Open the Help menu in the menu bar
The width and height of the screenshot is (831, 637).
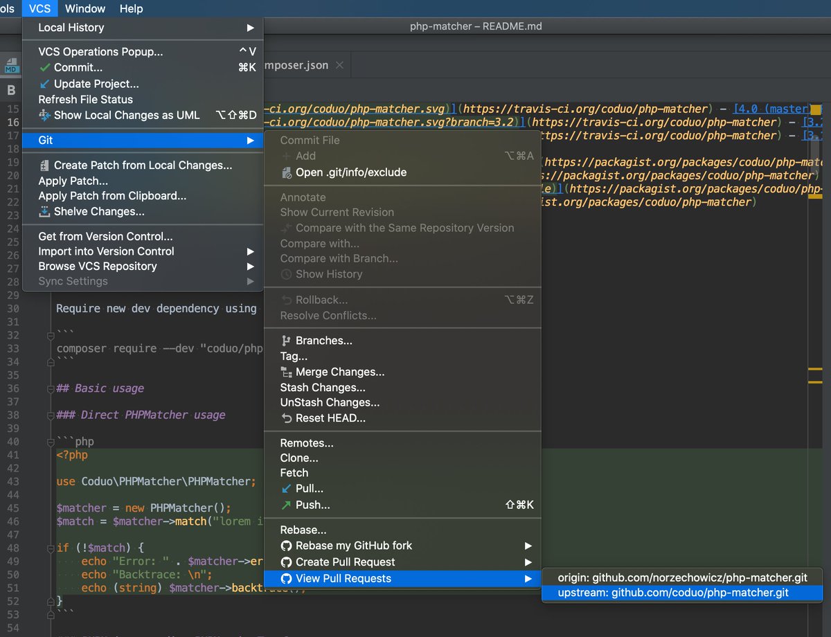[131, 9]
